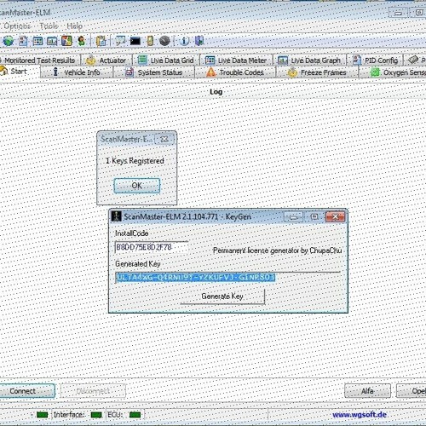Click the greyed Disconnect button
This screenshot has width=426, height=426.
coord(93,391)
